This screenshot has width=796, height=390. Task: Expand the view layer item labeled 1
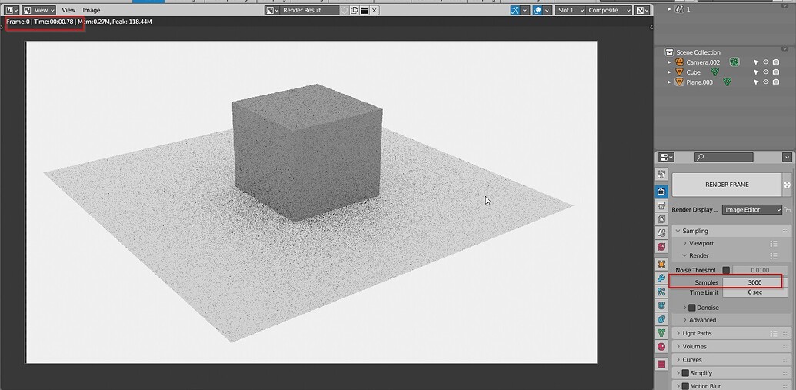coord(670,9)
